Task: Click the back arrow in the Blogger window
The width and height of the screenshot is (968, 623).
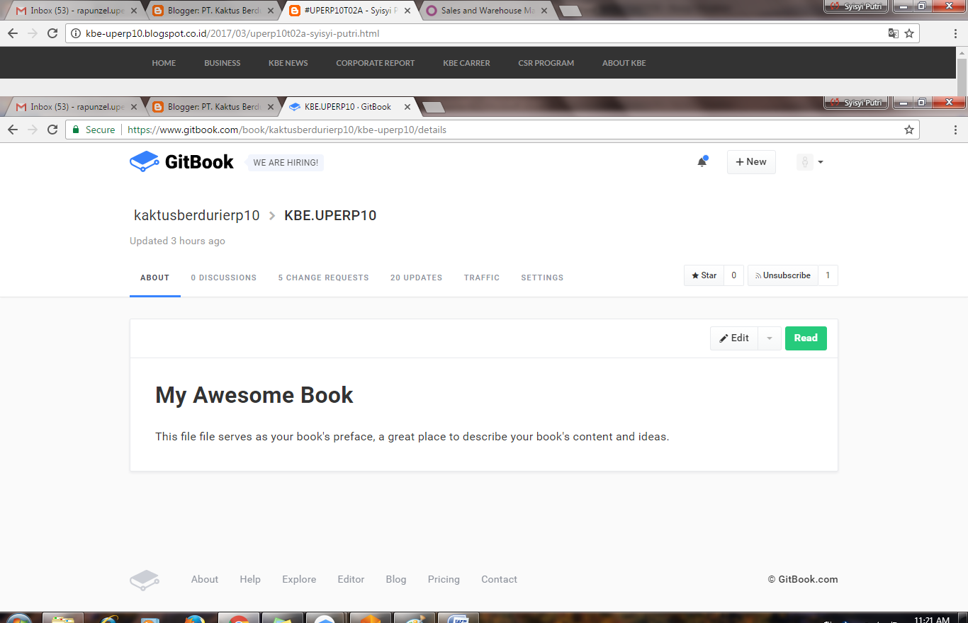Action: click(13, 33)
